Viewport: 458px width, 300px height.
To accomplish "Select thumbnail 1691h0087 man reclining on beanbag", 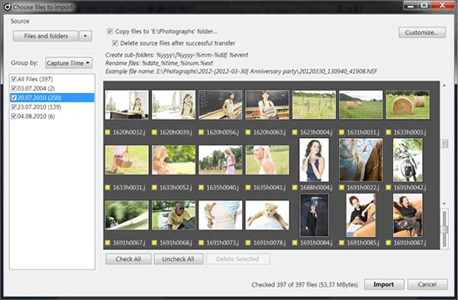I will click(x=407, y=215).
